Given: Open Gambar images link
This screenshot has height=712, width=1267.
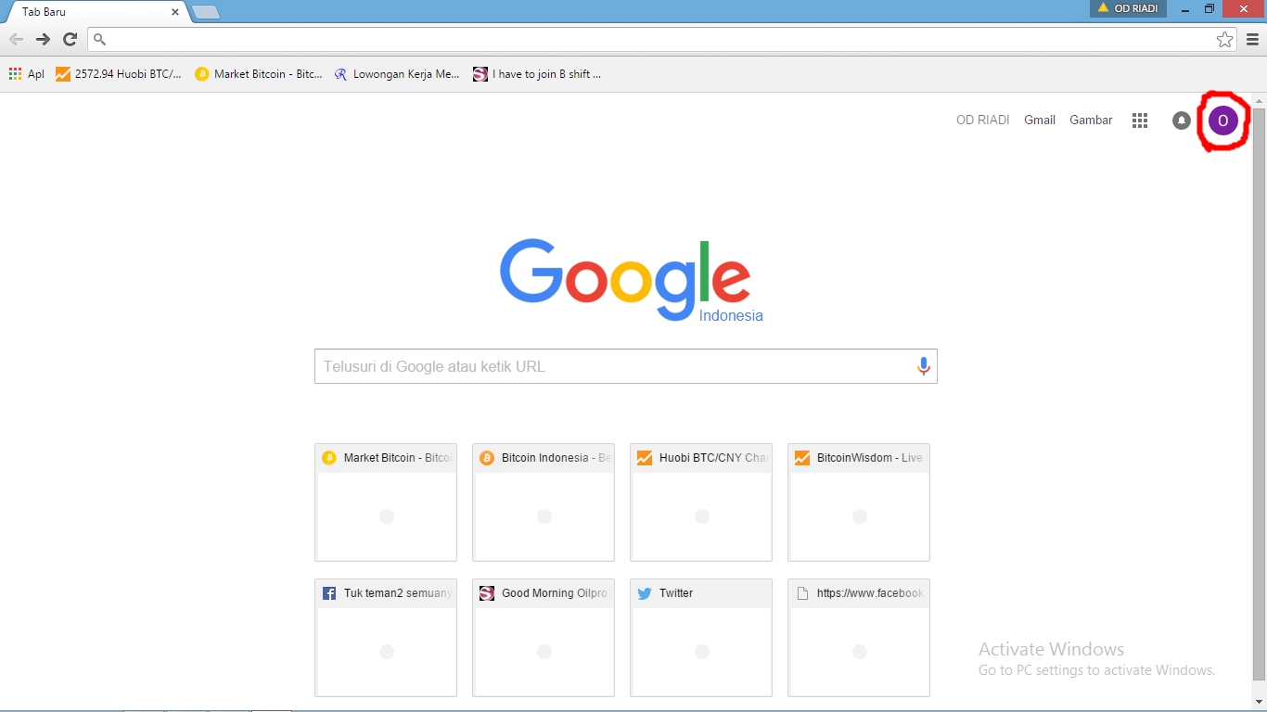Looking at the screenshot, I should pos(1091,120).
